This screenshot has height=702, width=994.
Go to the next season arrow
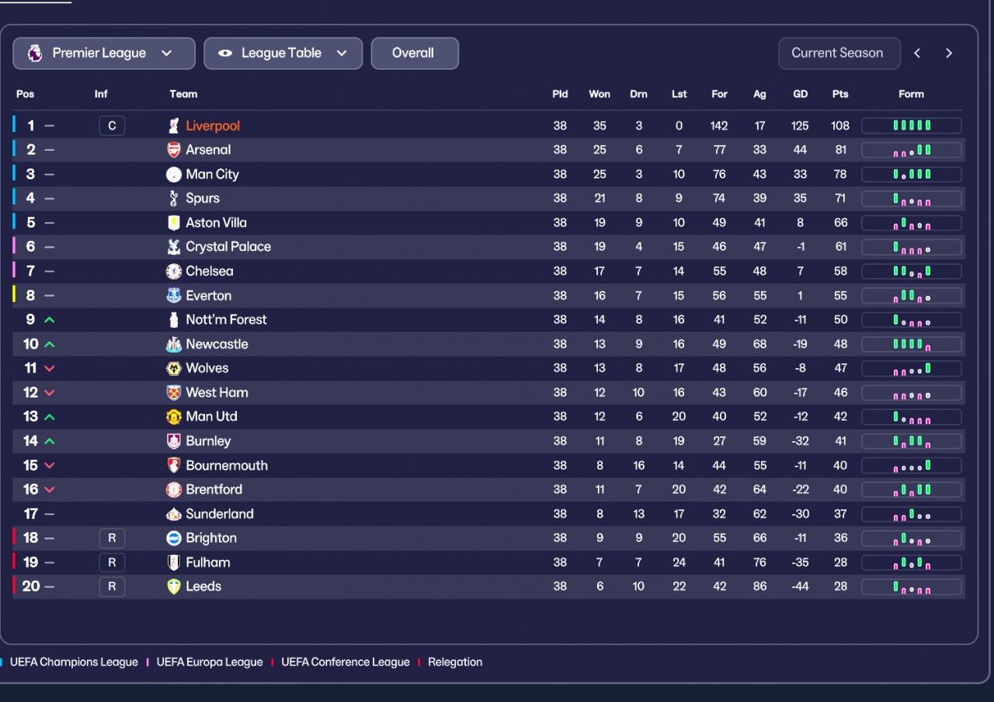tap(949, 54)
